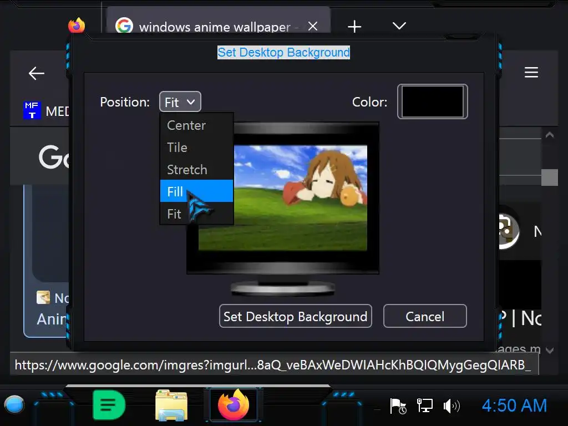
Task: Close the windows anime wallpaper tab
Action: coord(313,26)
